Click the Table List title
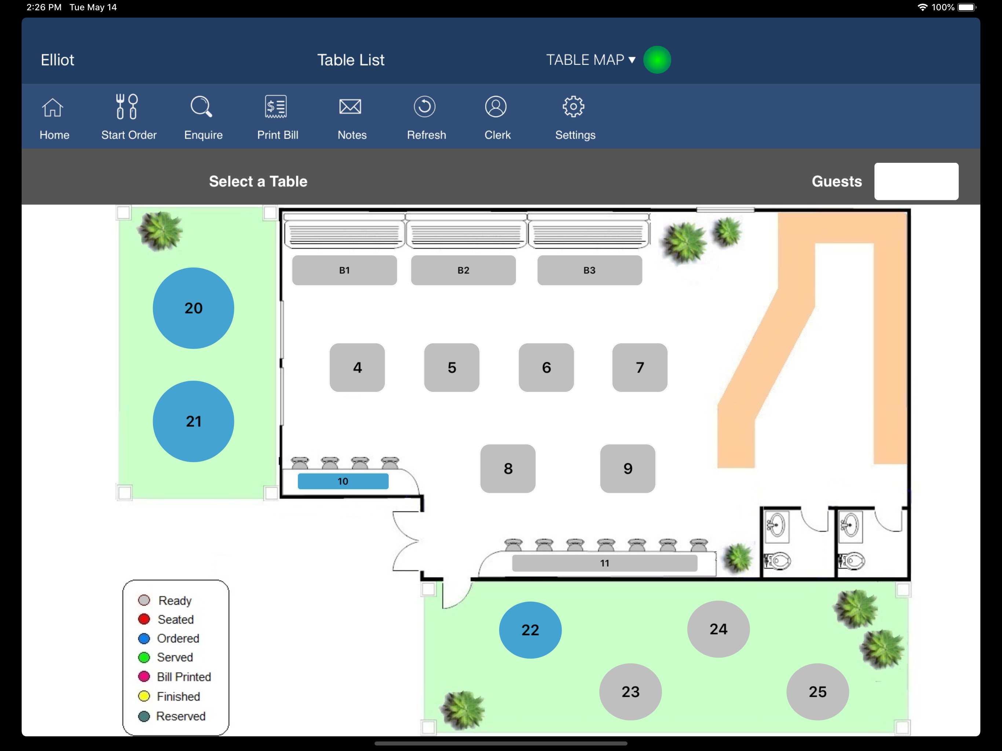 (351, 60)
